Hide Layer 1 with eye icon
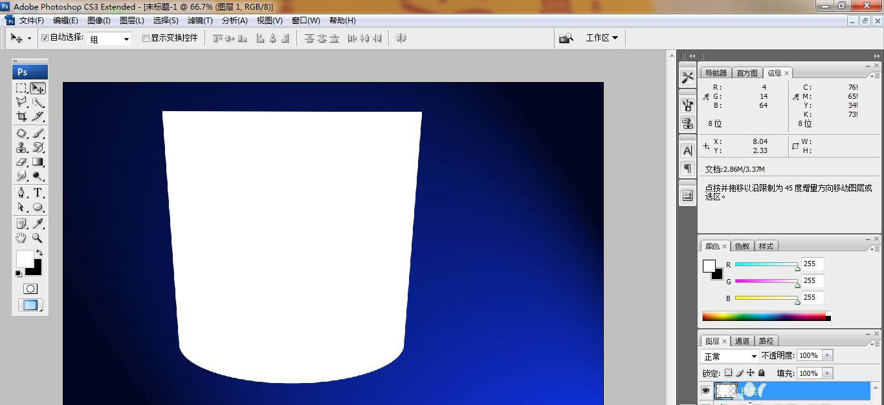The width and height of the screenshot is (884, 405). click(706, 391)
